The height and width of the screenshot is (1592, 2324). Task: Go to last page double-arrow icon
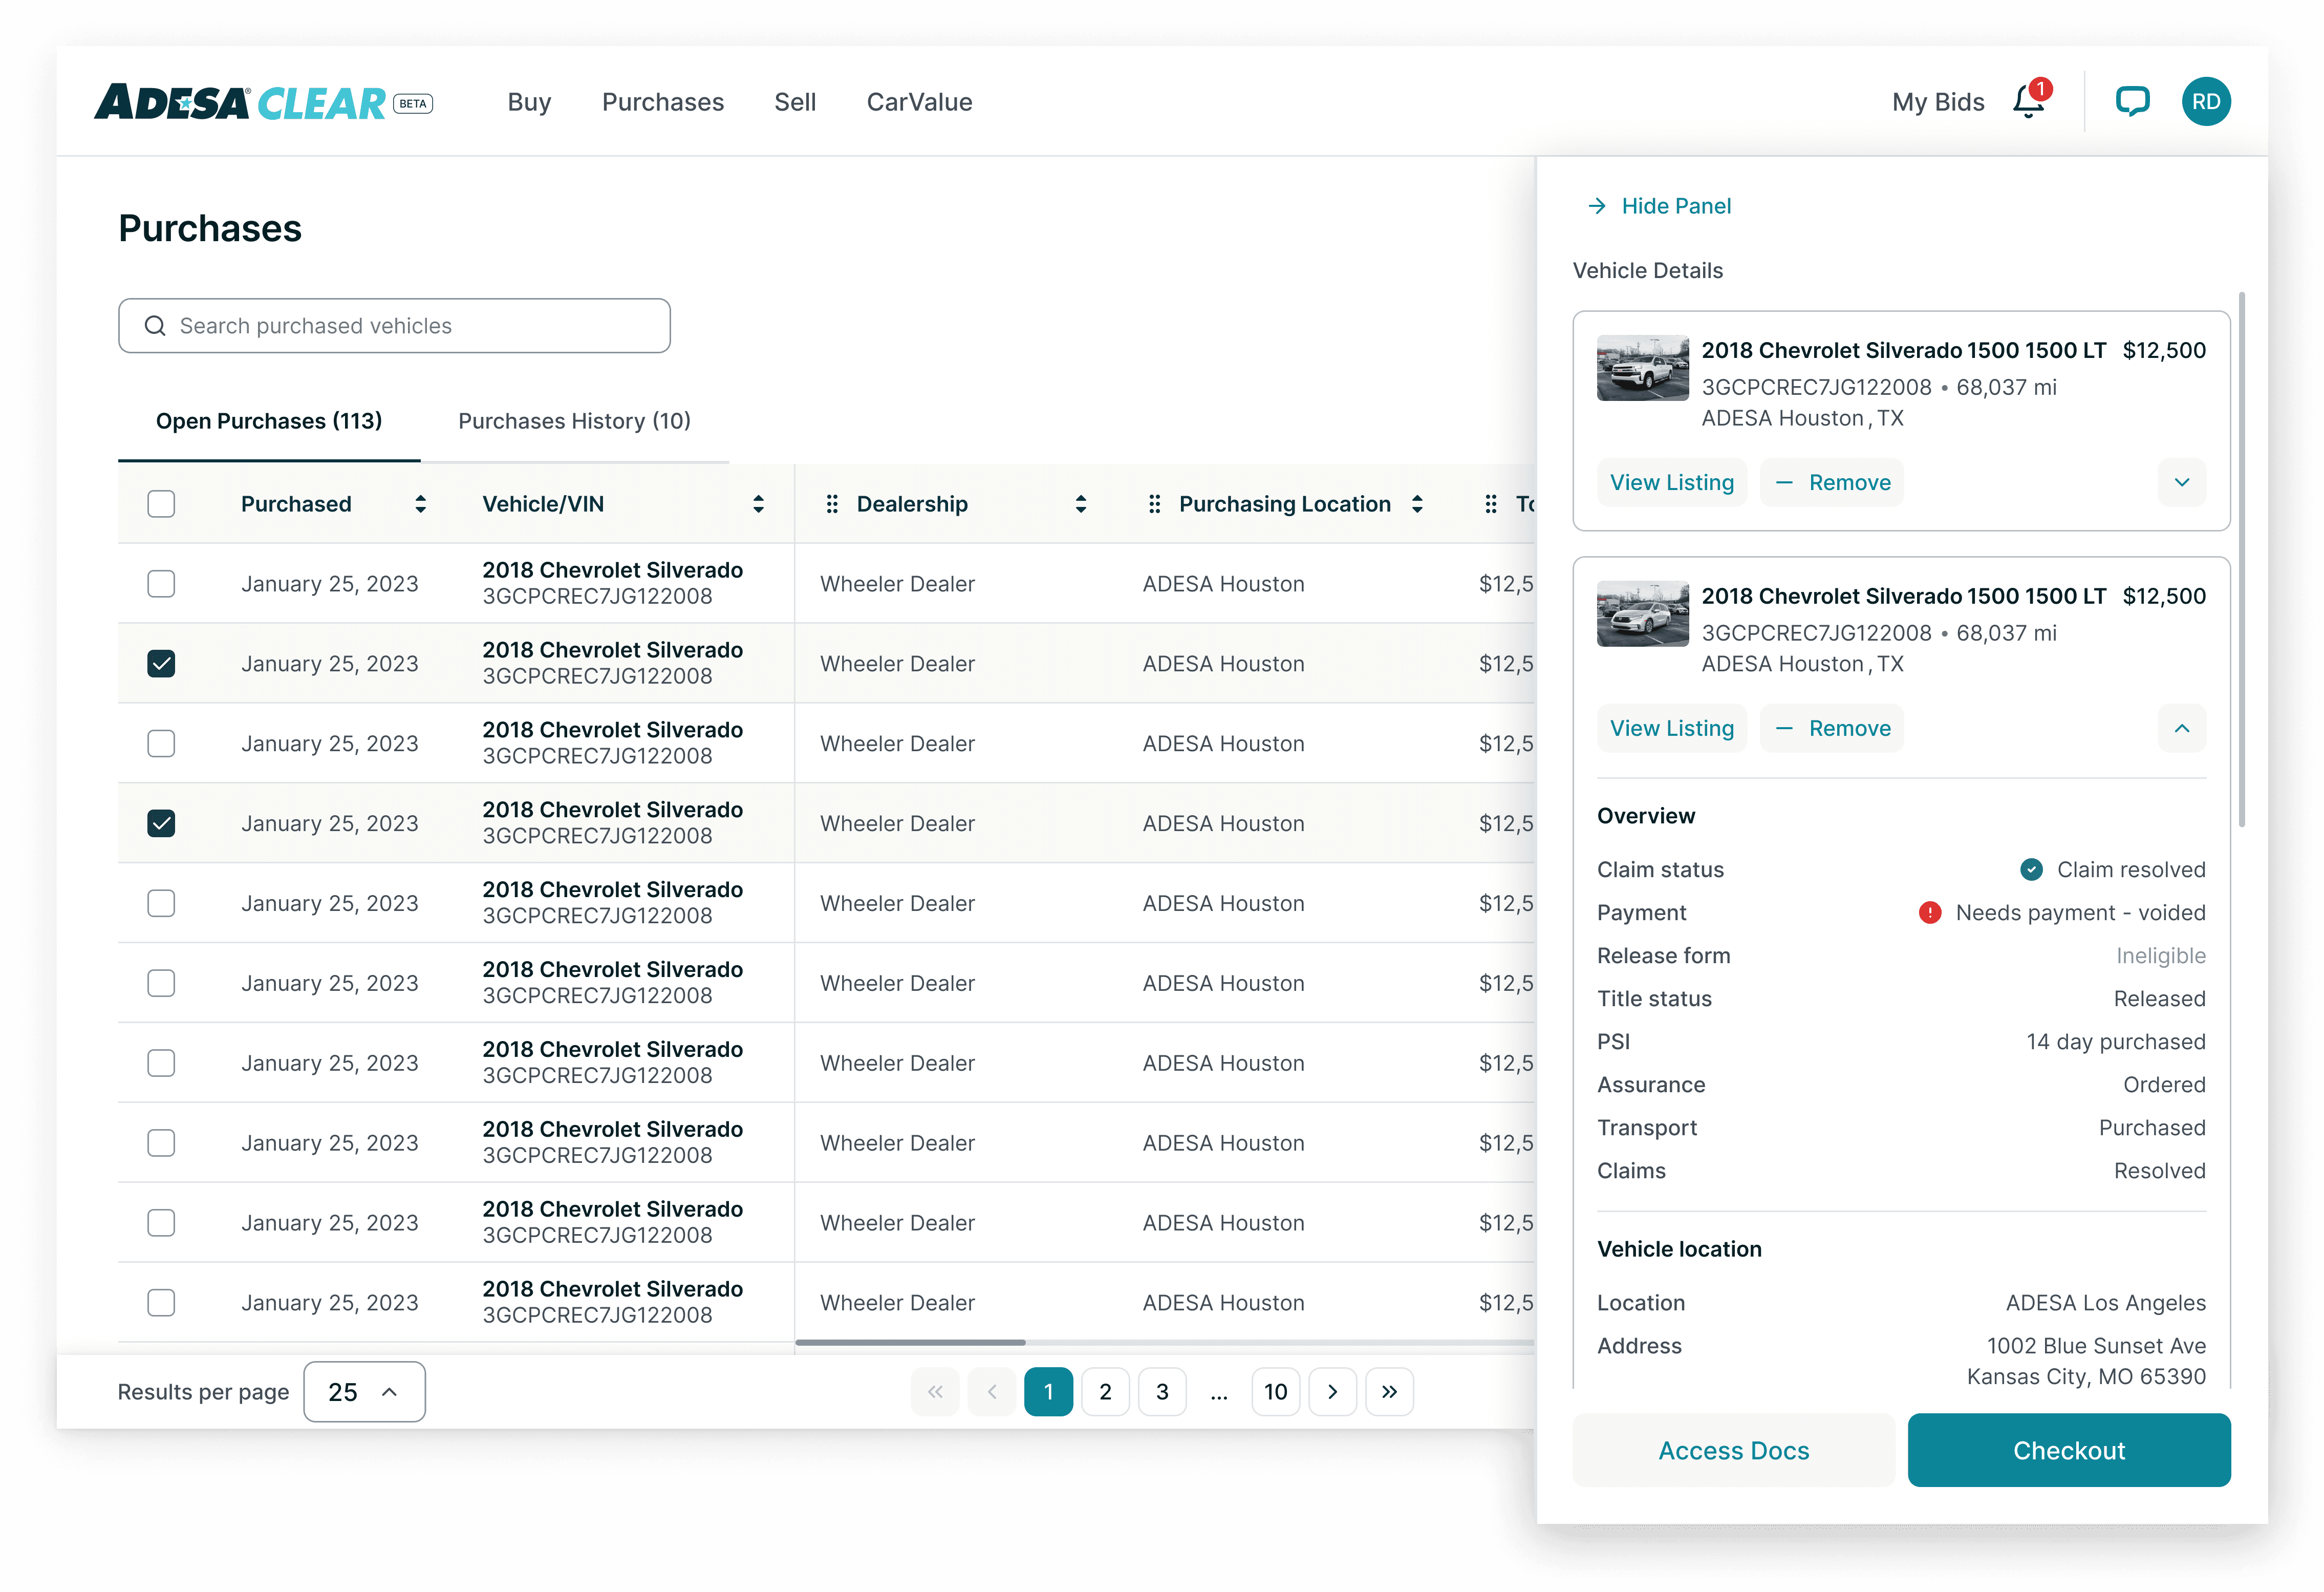[1389, 1392]
